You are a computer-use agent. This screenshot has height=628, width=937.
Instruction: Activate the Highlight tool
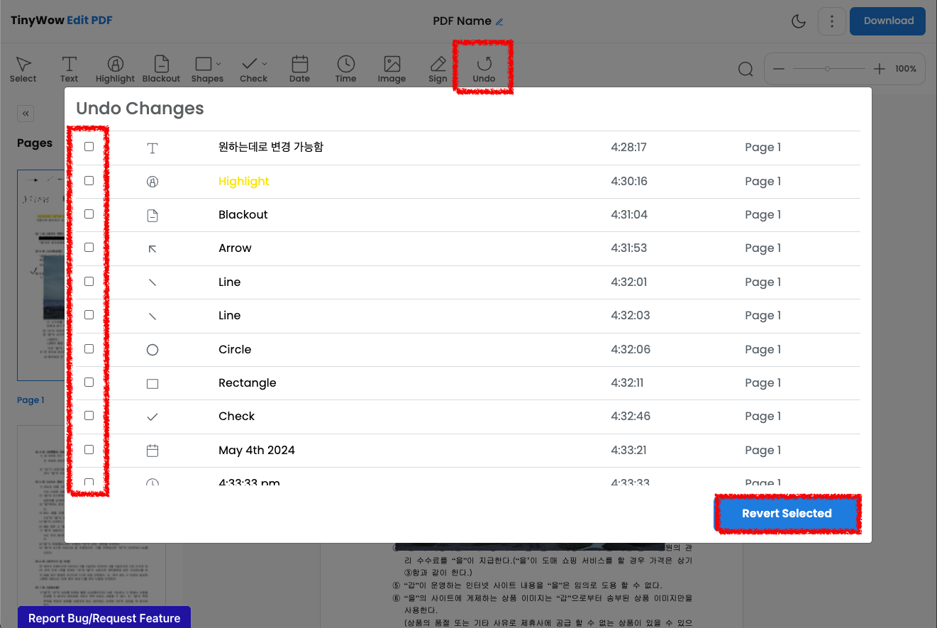tap(115, 68)
